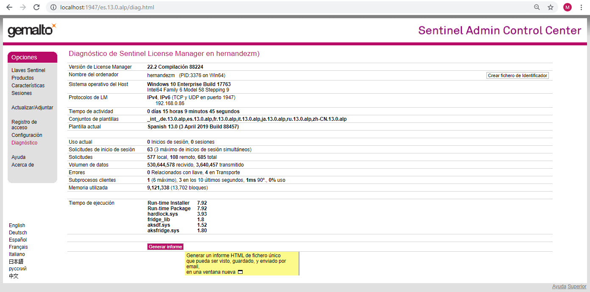590x292 pixels.
Task: Open Configuración page
Action: click(27, 135)
